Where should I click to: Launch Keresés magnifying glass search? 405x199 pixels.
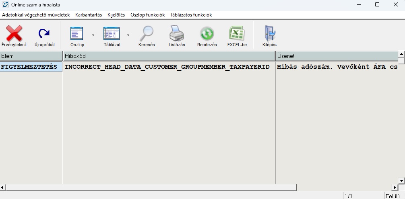147,34
